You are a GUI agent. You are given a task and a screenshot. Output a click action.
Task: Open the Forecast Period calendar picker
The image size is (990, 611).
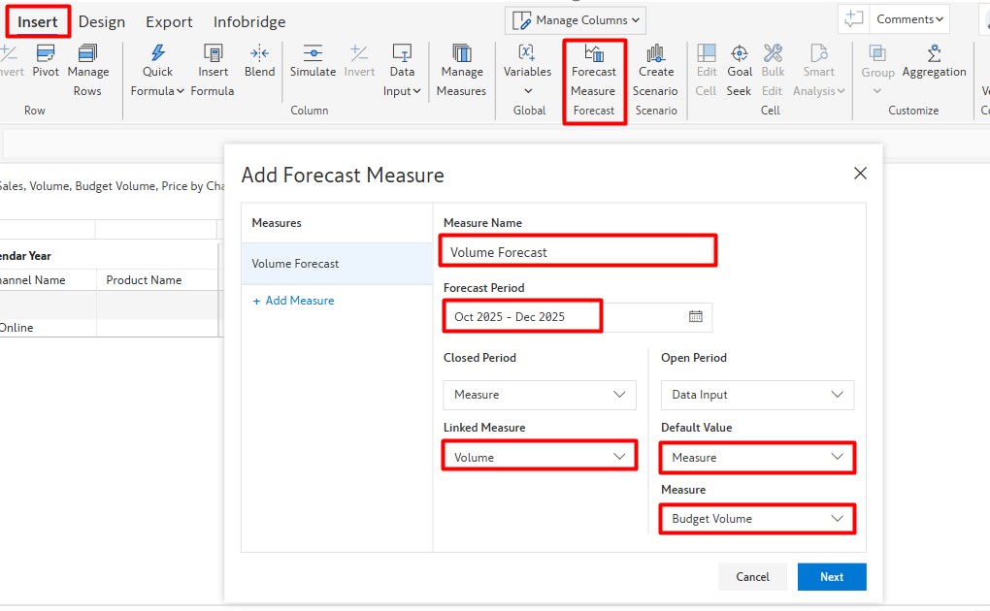(695, 316)
